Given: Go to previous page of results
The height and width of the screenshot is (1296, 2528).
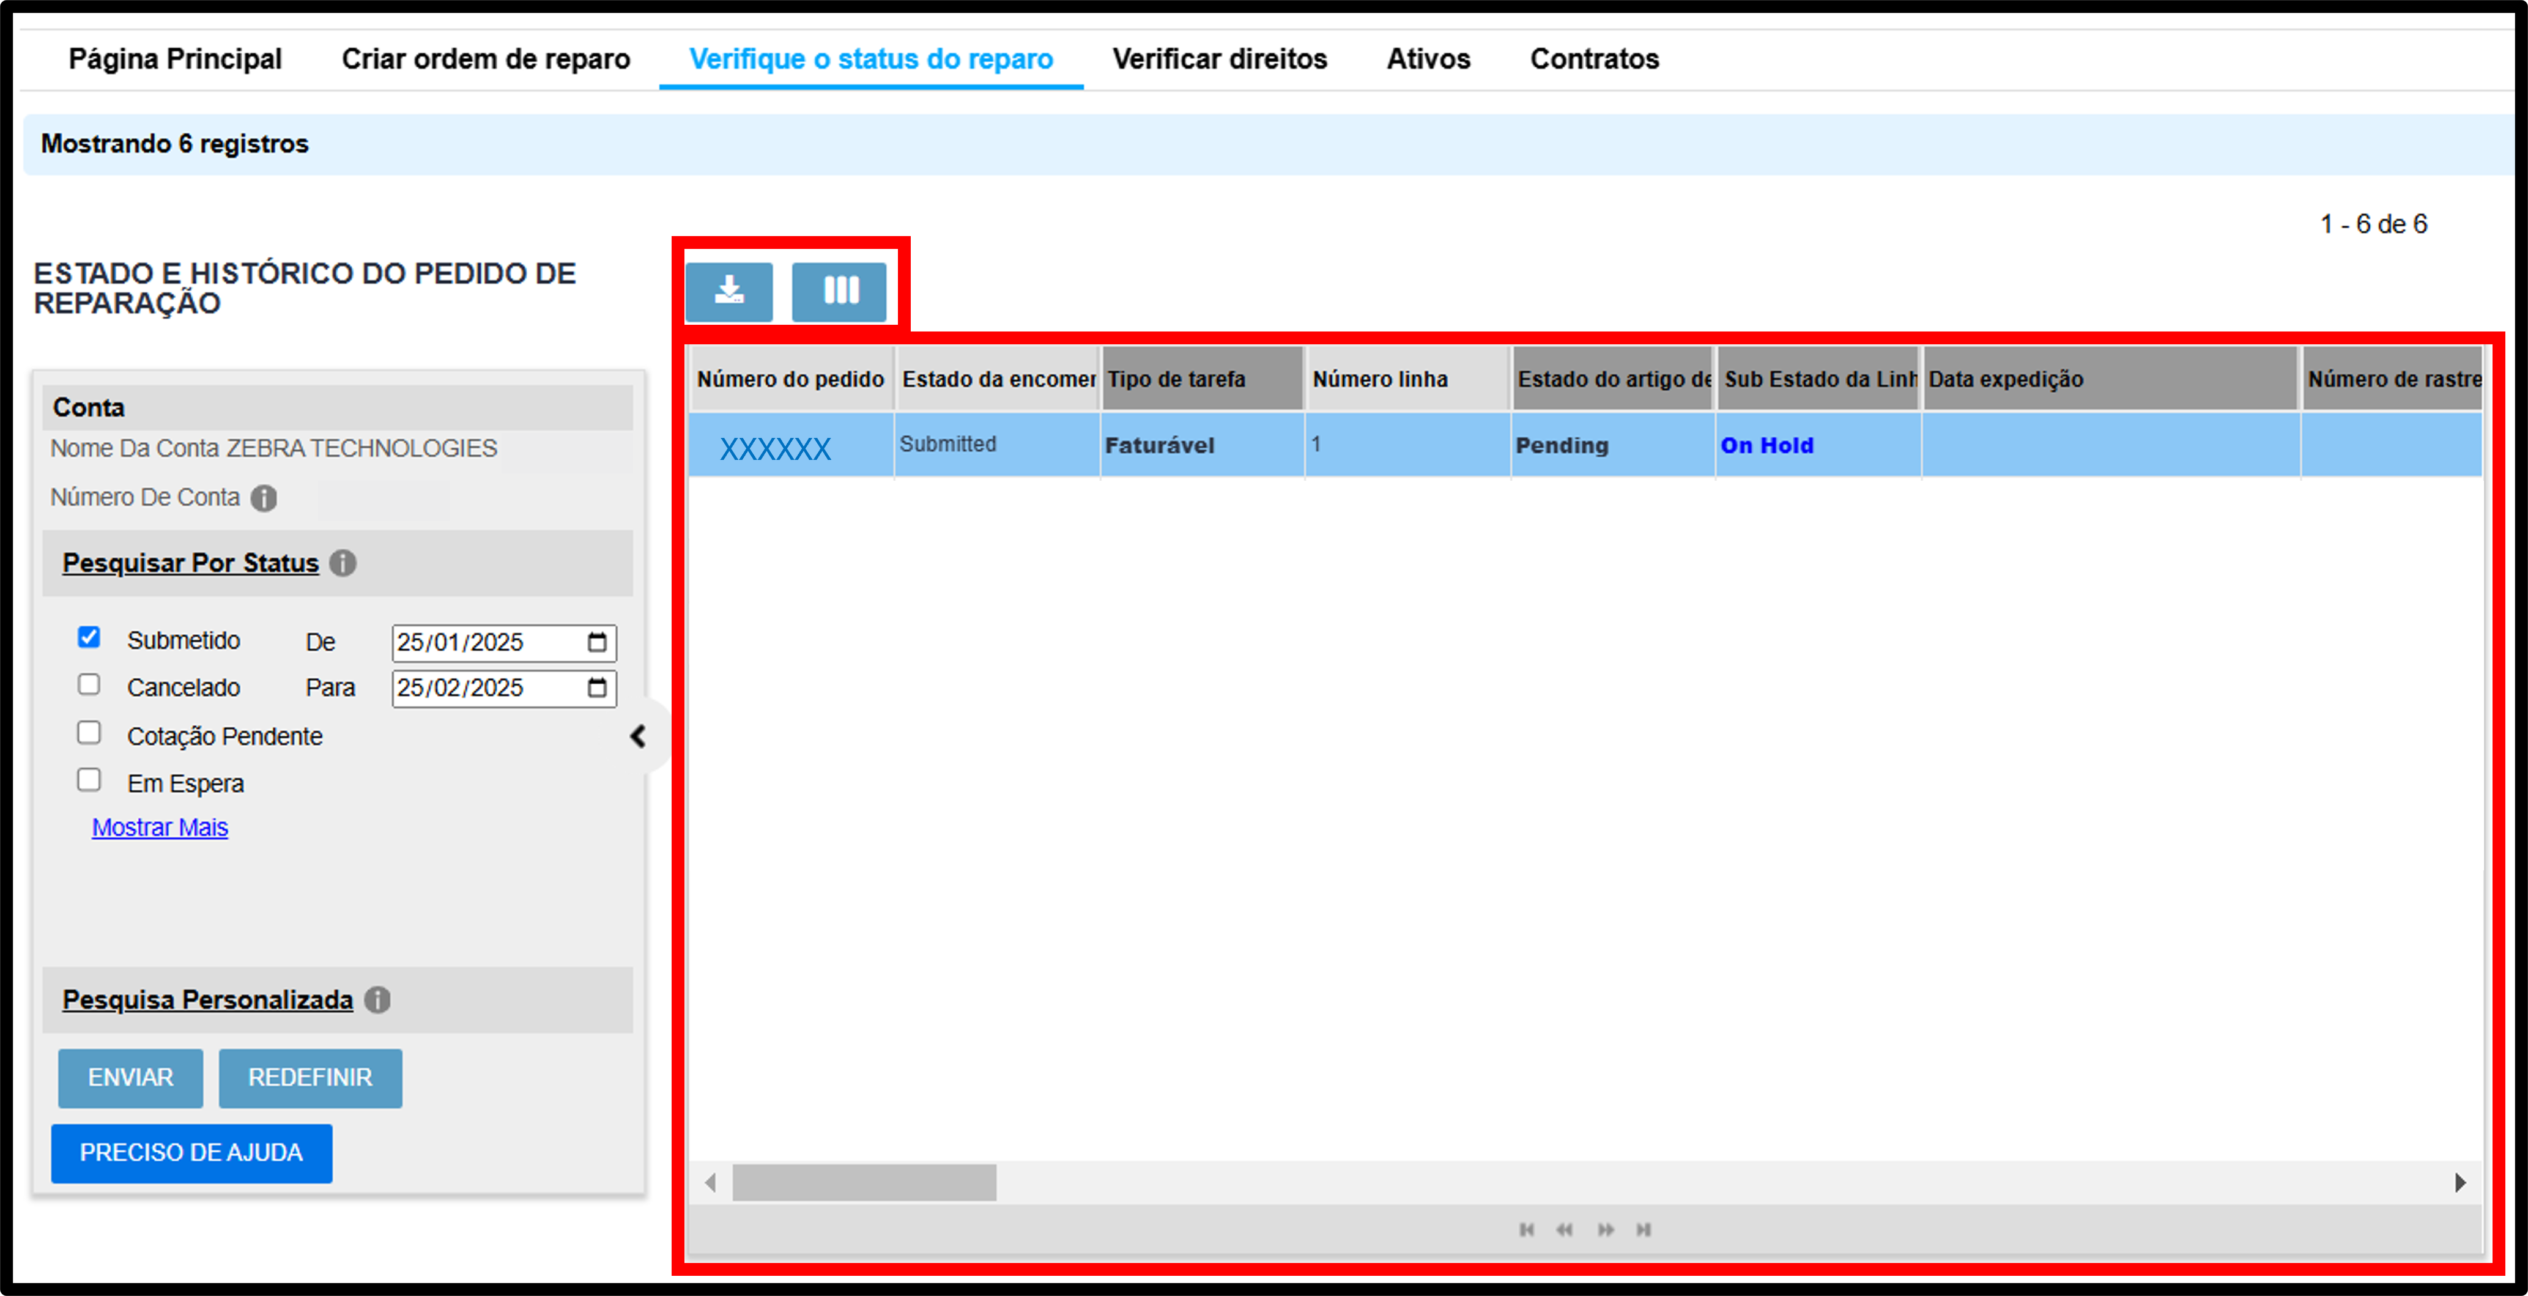Looking at the screenshot, I should (1564, 1229).
